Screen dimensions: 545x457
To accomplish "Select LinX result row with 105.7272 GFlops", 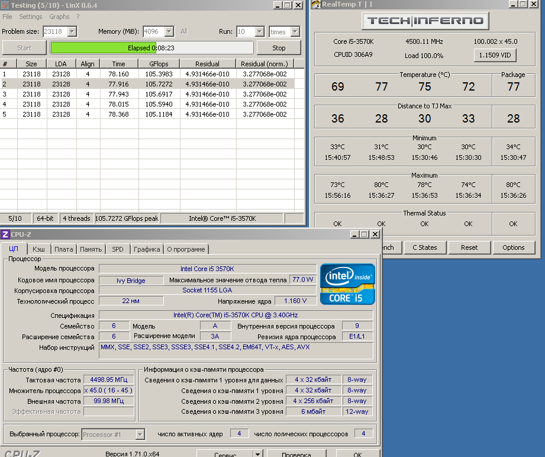I will [147, 84].
